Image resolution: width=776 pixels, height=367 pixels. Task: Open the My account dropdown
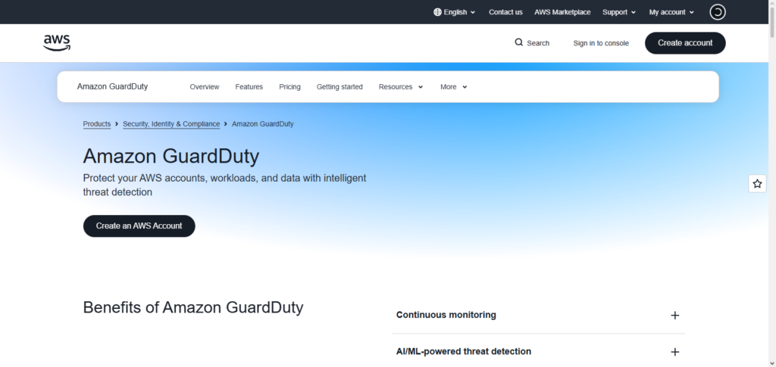(x=671, y=12)
